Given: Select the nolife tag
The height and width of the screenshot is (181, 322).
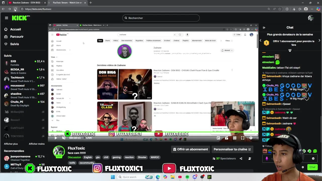Looking at the screenshot, I should click(x=72, y=163).
